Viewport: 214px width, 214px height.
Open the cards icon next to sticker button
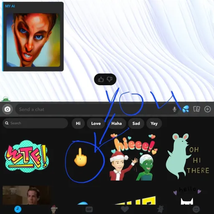[x=196, y=109]
